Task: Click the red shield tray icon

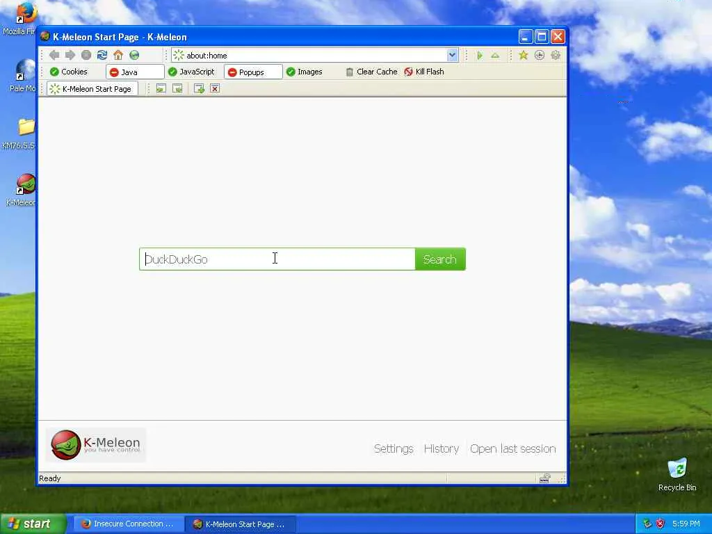Action: pyautogui.click(x=661, y=524)
